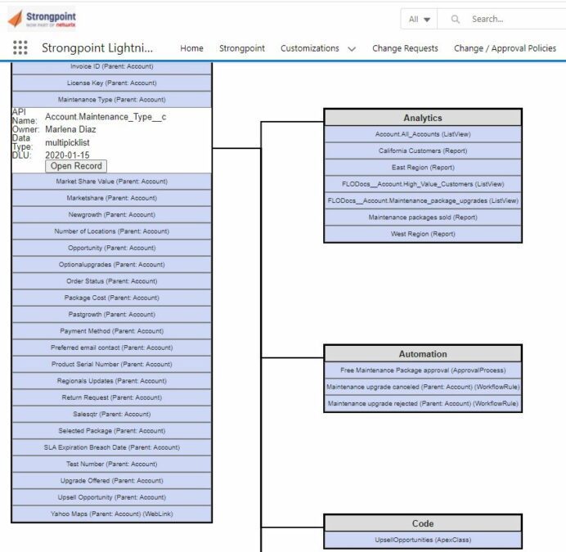Open California Customers (Report) item
This screenshot has width=566, height=552.
tap(423, 150)
